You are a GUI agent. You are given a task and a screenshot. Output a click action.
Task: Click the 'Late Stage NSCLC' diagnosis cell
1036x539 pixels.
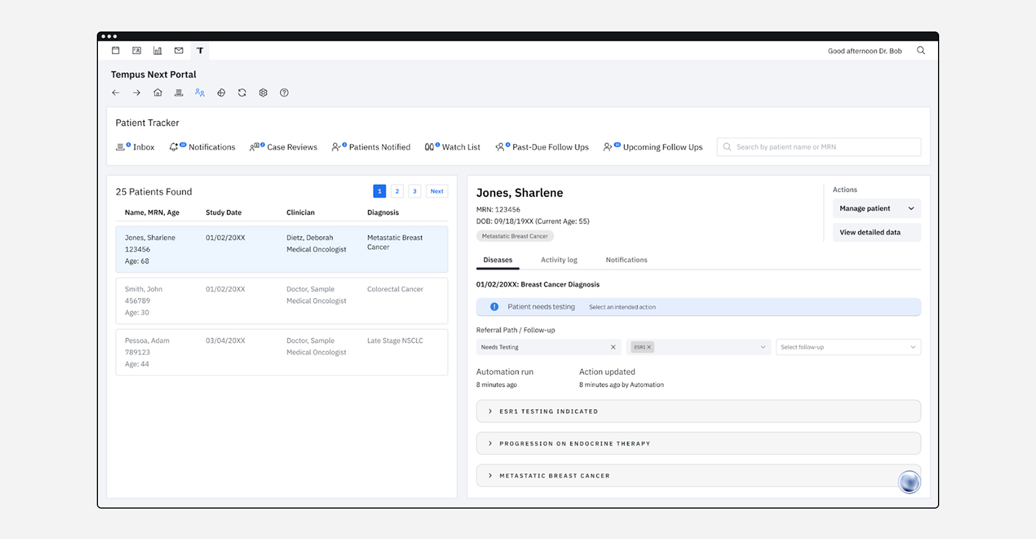pos(395,341)
